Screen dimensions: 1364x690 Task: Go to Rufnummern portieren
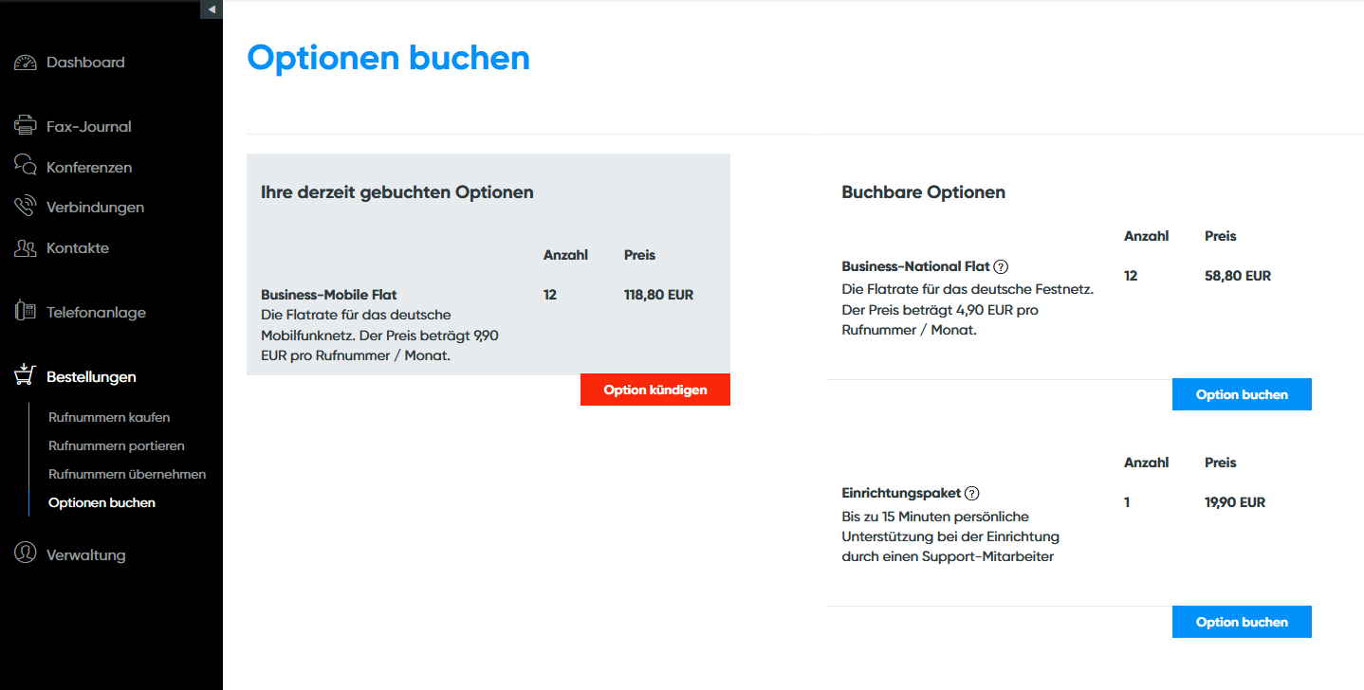tap(117, 445)
